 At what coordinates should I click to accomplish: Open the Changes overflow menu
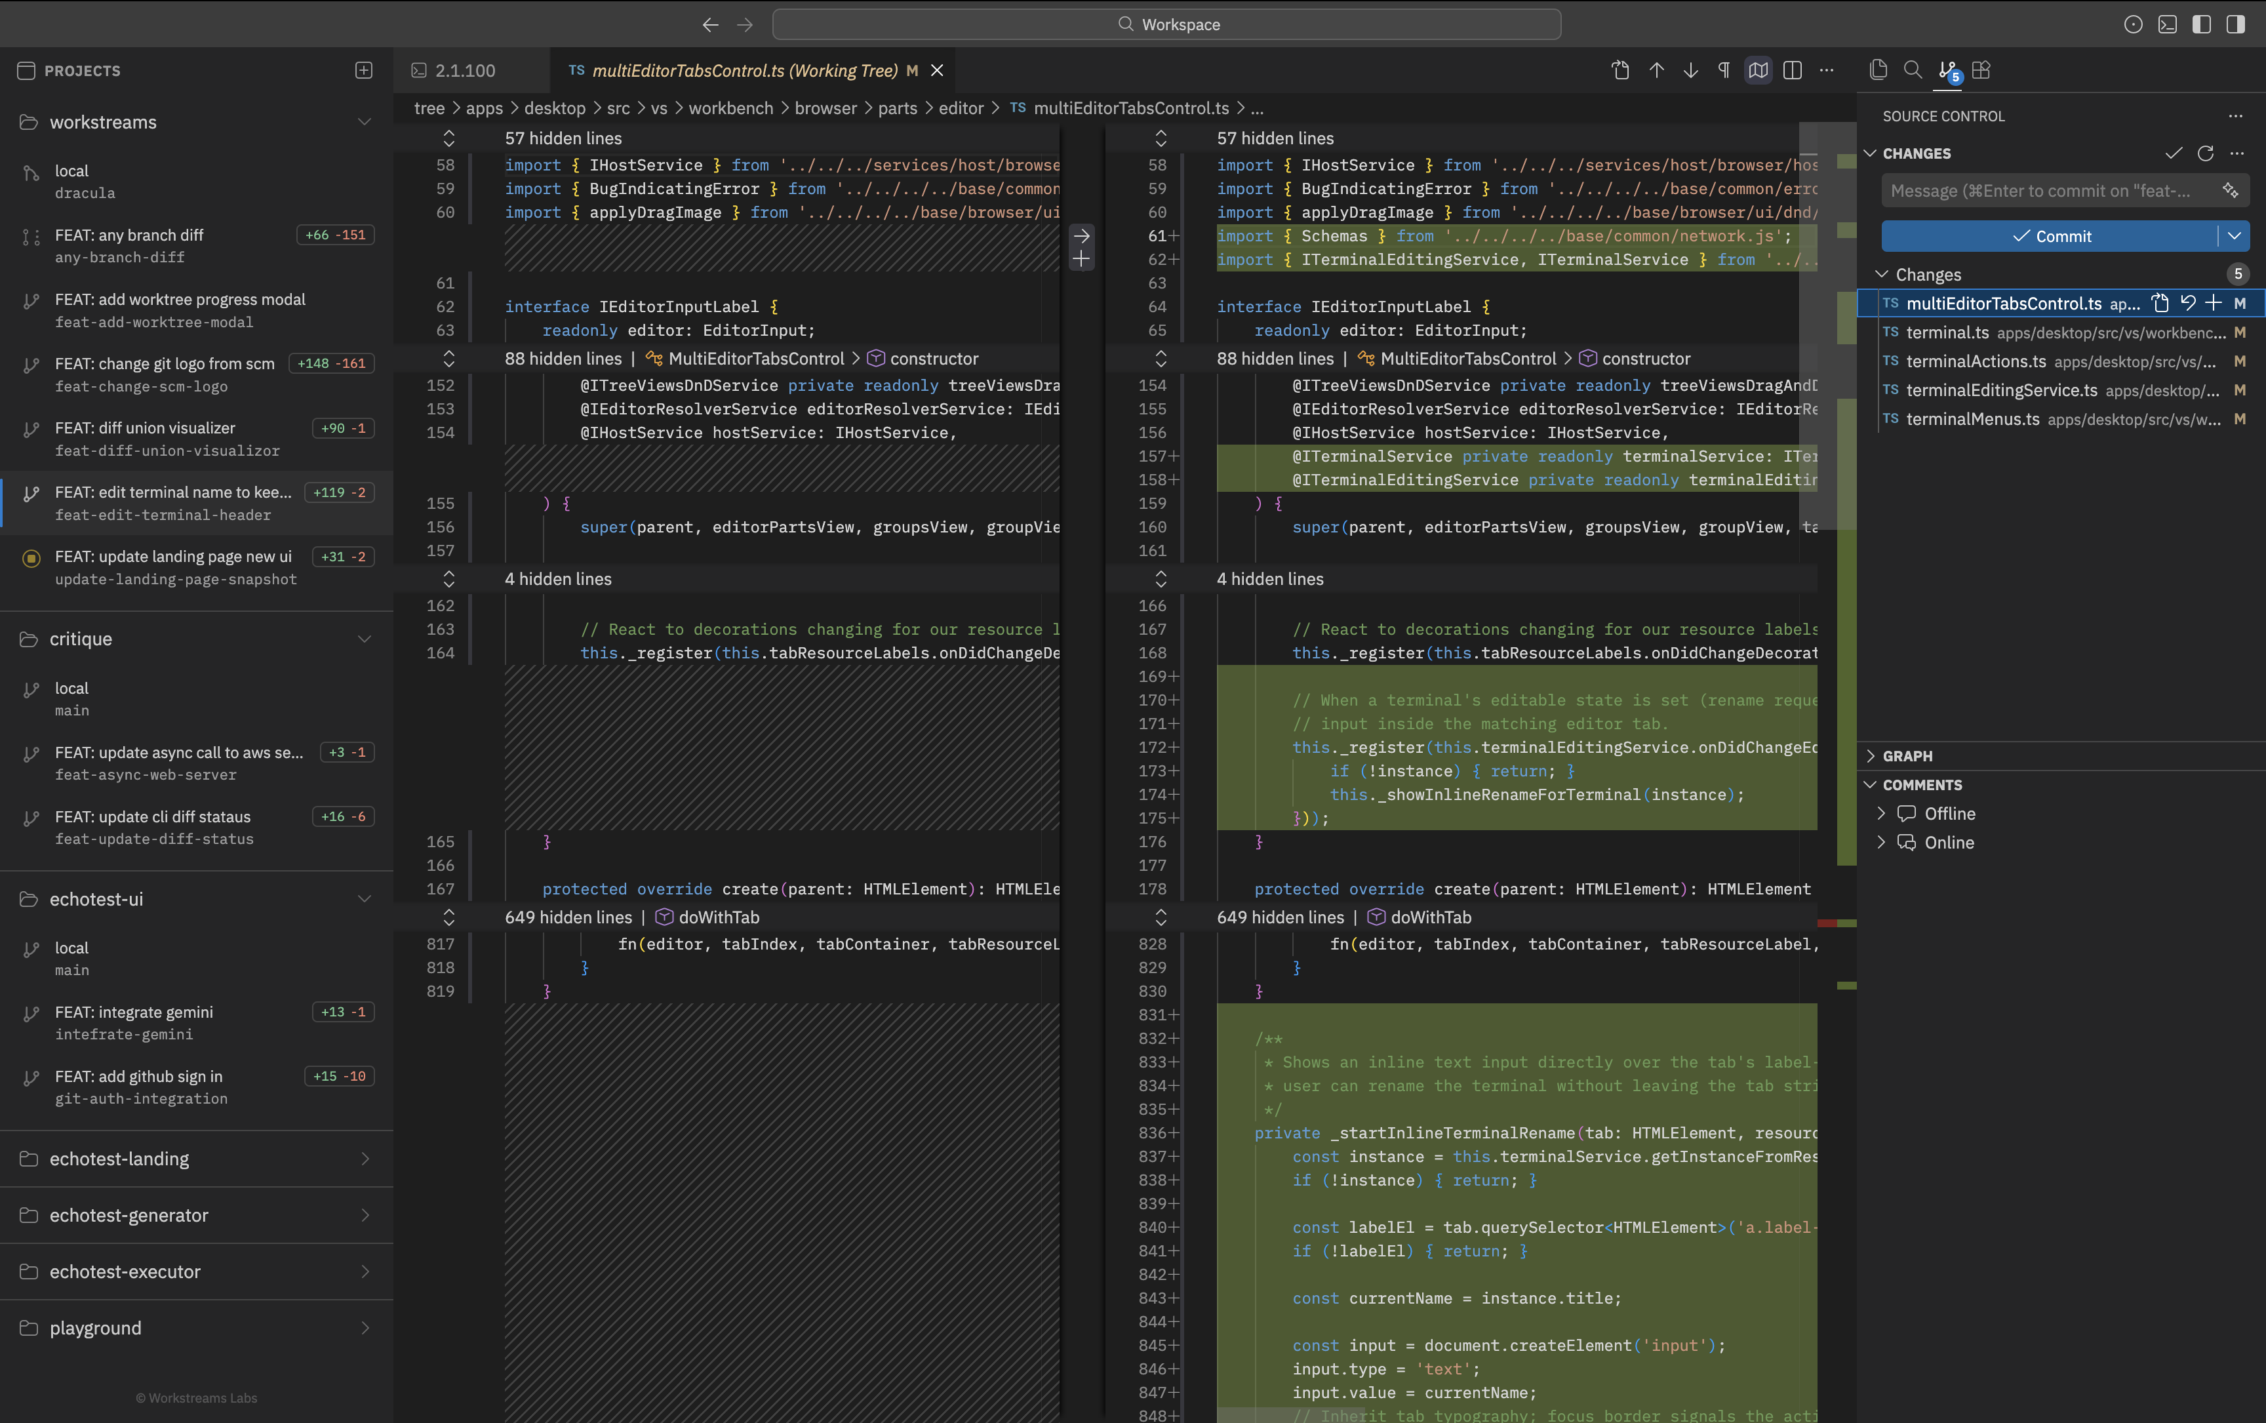point(2238,152)
